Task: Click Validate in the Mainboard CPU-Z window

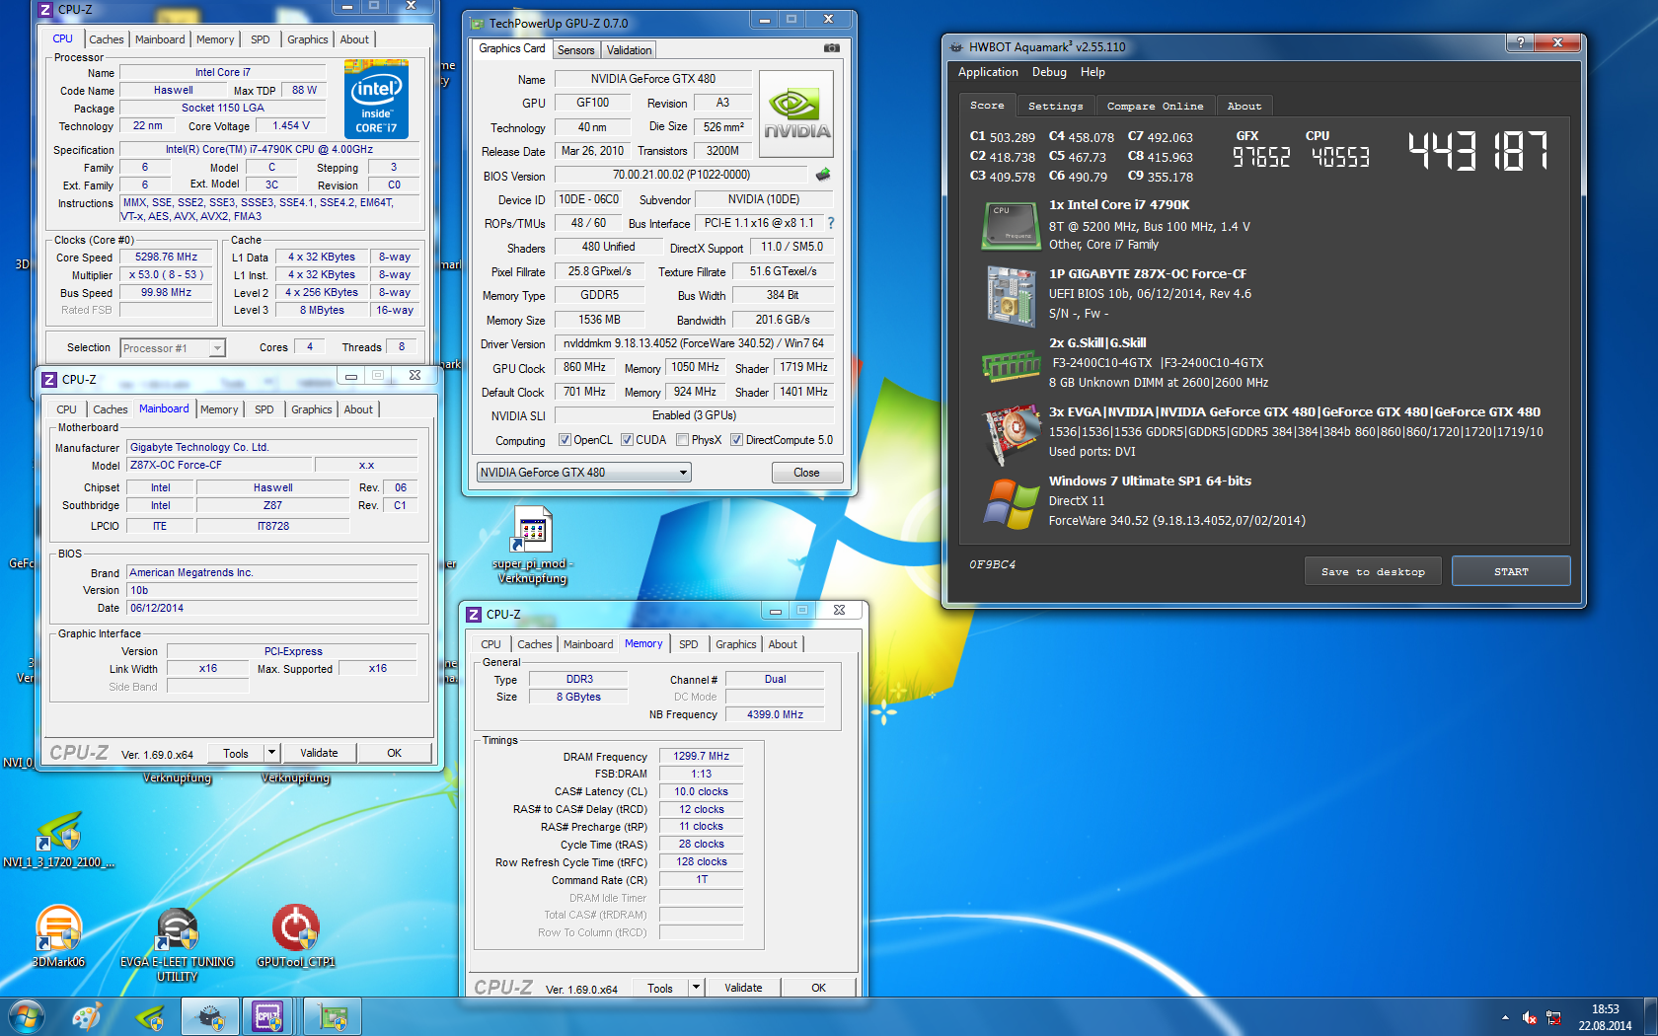Action: tap(319, 753)
